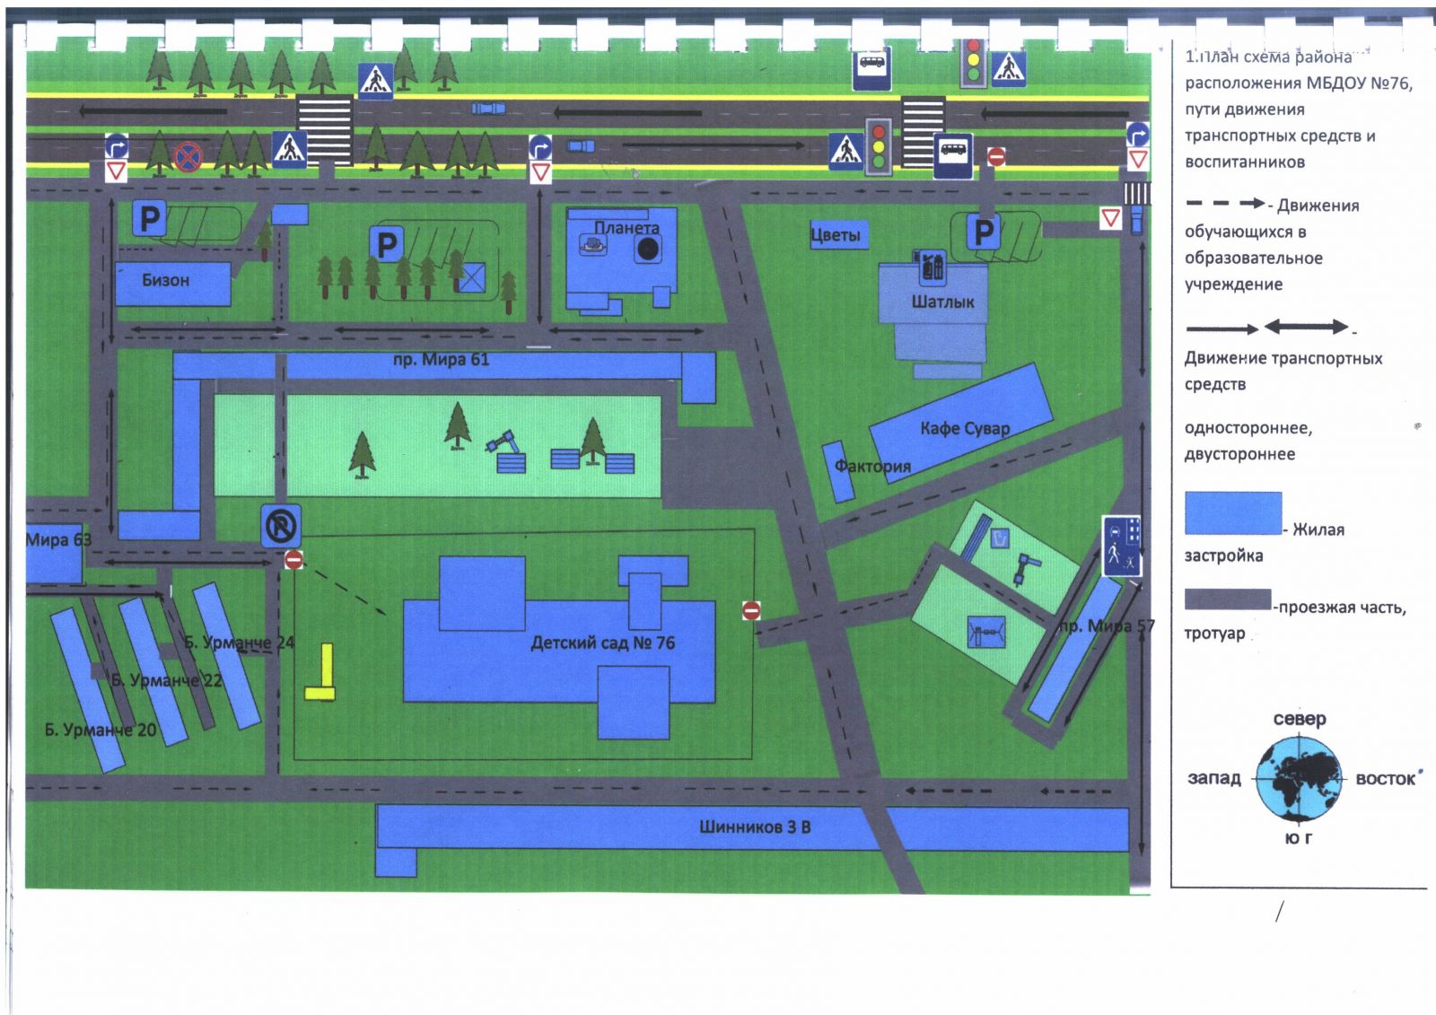Click the parking sign above Бизон building
This screenshot has width=1436, height=1015.
150,218
